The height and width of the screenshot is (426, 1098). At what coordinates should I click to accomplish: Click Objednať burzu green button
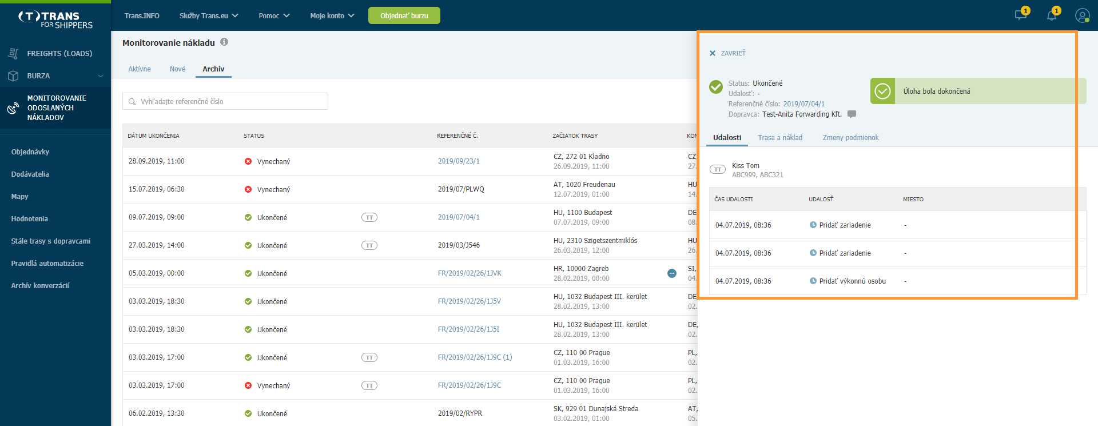point(404,15)
